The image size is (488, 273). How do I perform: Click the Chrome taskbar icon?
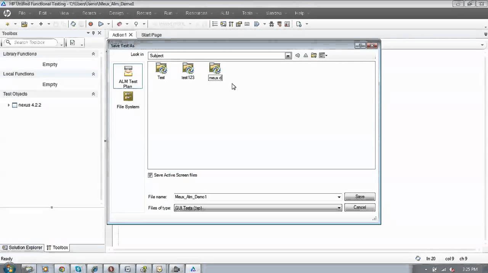(x=62, y=269)
